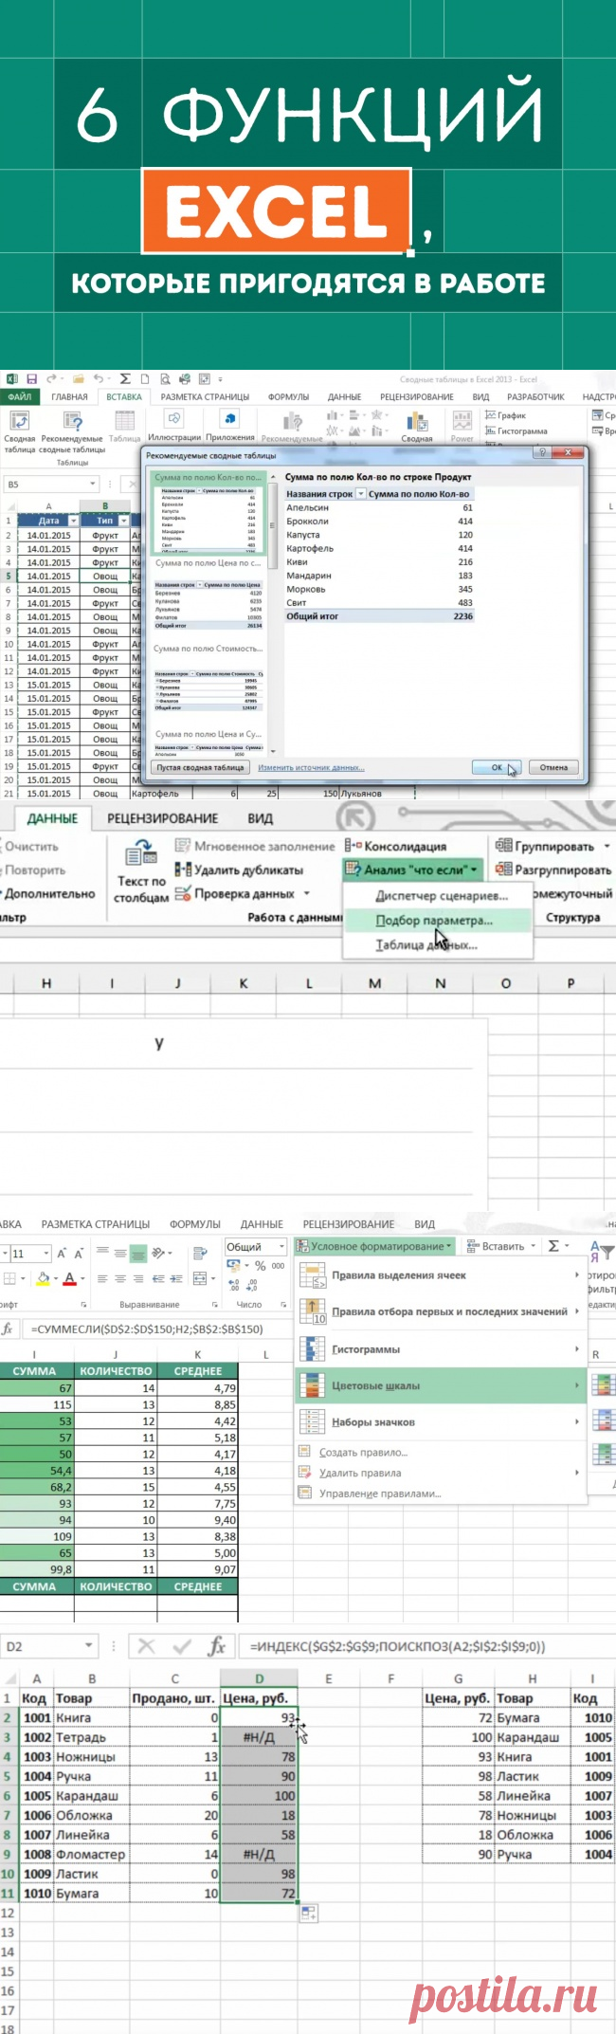Click the AutoSum sigma icon

553,1246
